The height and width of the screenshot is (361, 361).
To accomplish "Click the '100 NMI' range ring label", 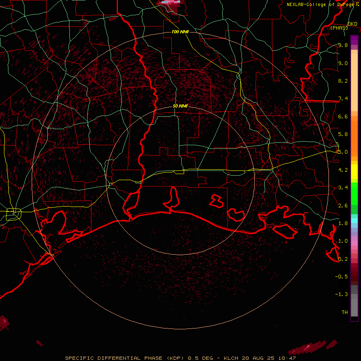I will tap(180, 32).
